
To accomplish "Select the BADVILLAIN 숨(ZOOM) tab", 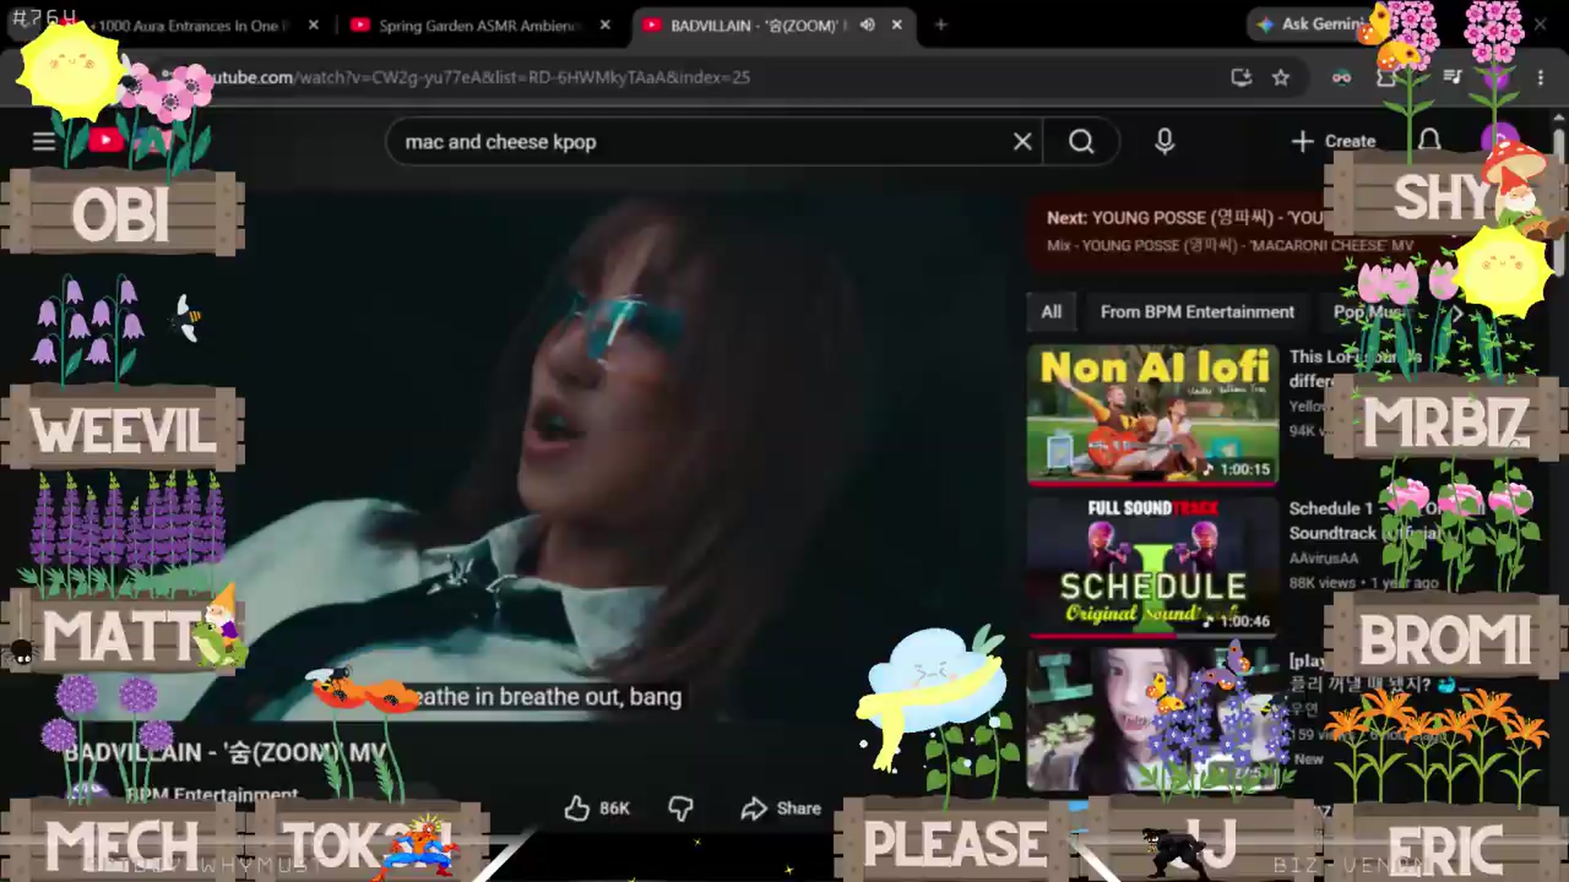I will pyautogui.click(x=772, y=25).
